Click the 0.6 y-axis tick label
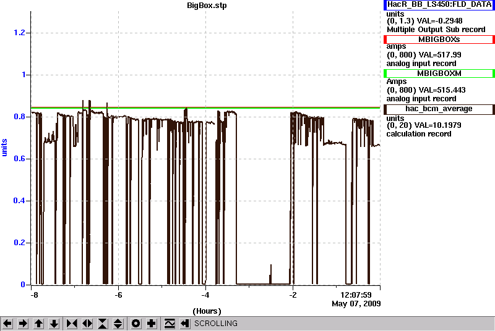This screenshot has height=331, width=495. pyautogui.click(x=19, y=159)
